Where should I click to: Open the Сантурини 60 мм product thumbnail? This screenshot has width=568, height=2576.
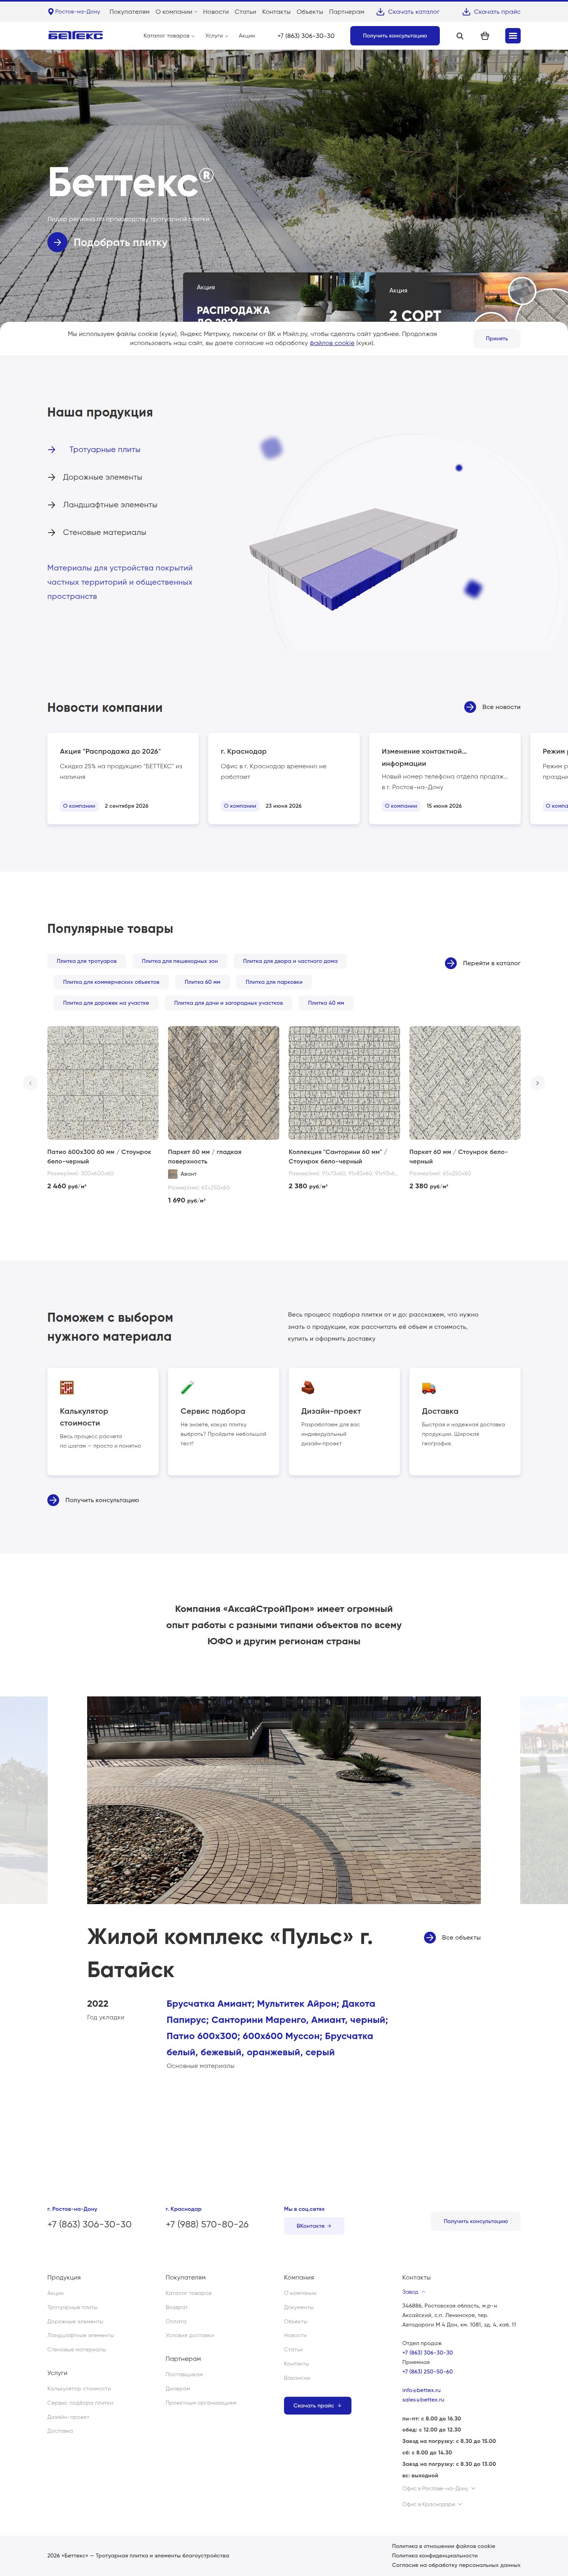(x=344, y=1083)
